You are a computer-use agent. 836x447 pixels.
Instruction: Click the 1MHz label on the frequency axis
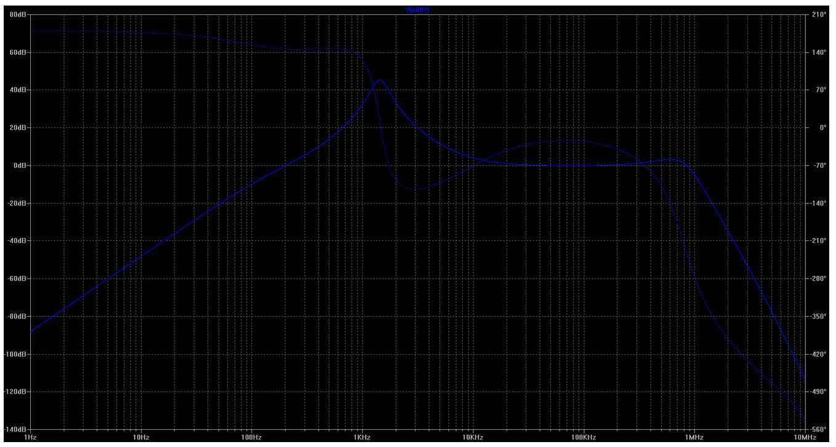694,437
